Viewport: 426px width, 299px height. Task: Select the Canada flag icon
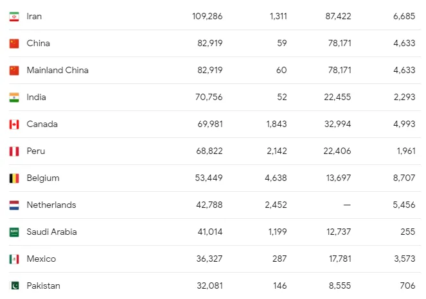point(14,124)
